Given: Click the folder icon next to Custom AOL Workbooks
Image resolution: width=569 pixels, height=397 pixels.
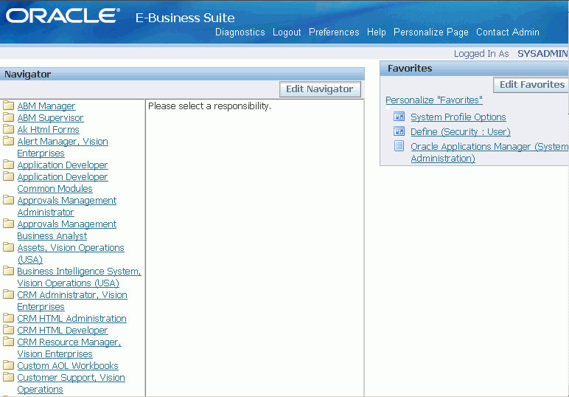Looking at the screenshot, I should point(9,365).
